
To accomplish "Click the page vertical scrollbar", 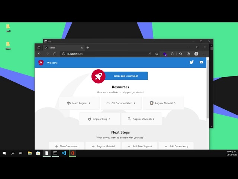I will [x=208, y=89].
